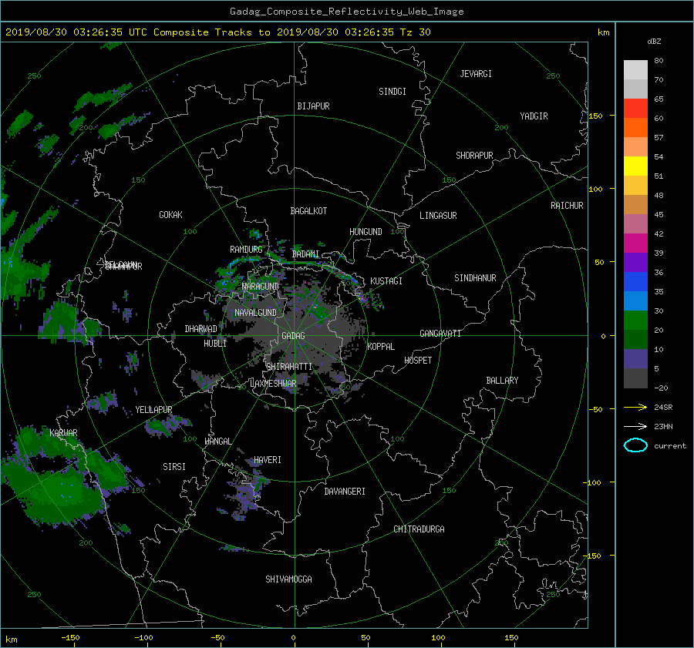Click the yellow 24SR arrow legend icon
The image size is (694, 648).
click(x=635, y=407)
